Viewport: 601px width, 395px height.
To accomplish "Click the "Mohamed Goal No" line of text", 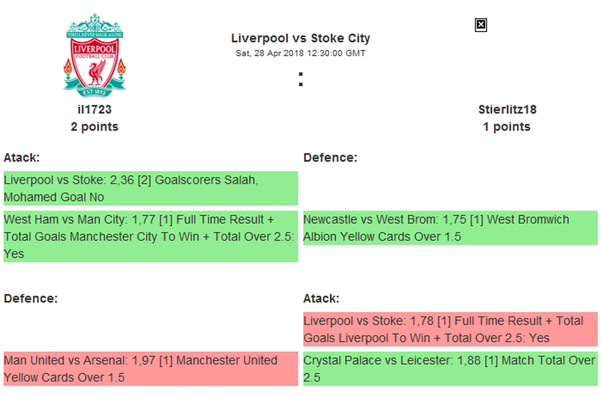I will 54,197.
